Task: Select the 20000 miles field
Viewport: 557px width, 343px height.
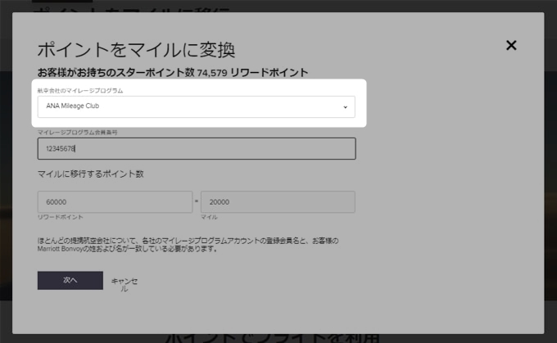Action: pos(278,201)
